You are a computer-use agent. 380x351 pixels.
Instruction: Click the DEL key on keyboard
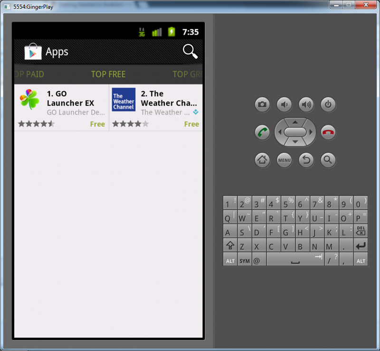point(361,231)
